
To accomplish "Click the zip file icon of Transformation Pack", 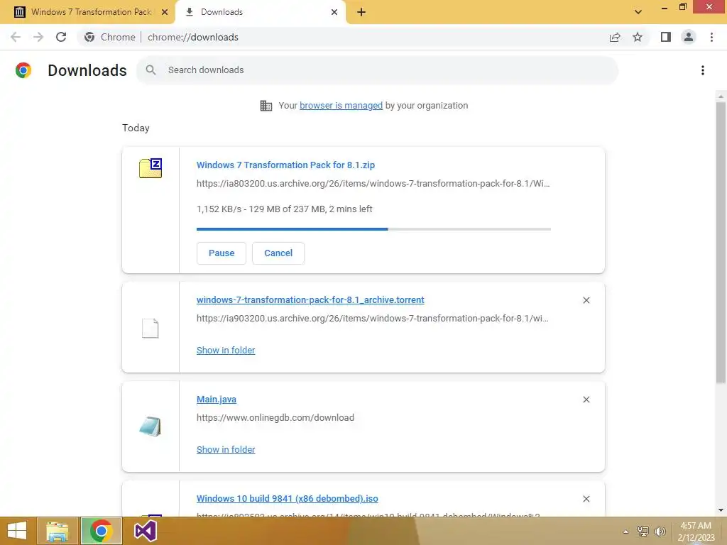I will (151, 168).
